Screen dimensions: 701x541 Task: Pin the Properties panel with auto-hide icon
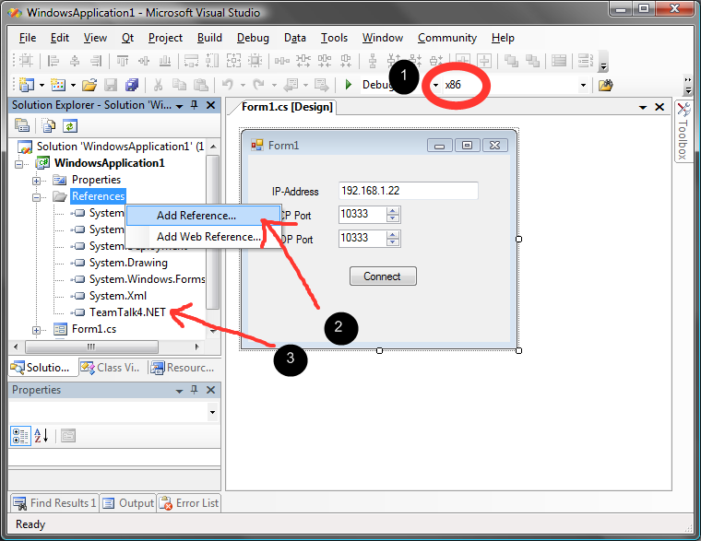tap(195, 391)
